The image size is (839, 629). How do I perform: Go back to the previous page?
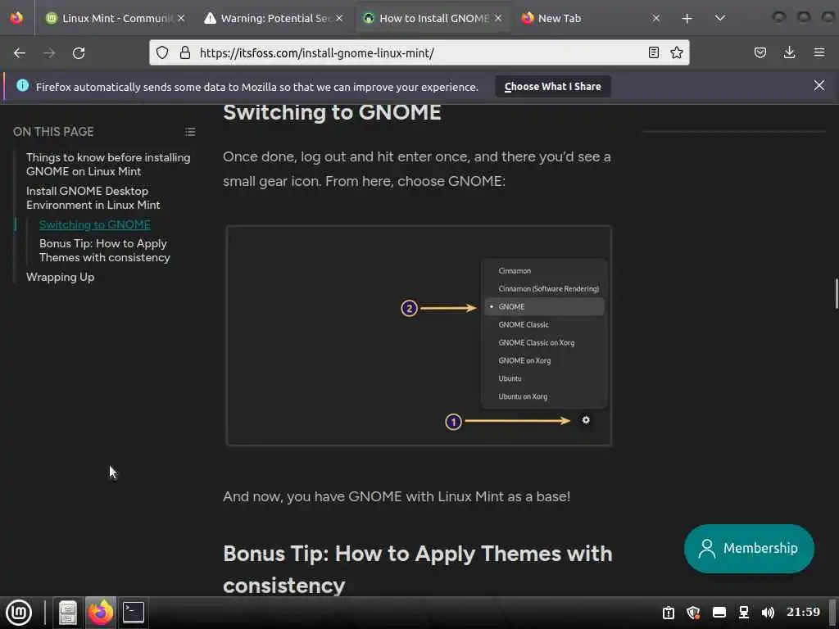coord(20,53)
